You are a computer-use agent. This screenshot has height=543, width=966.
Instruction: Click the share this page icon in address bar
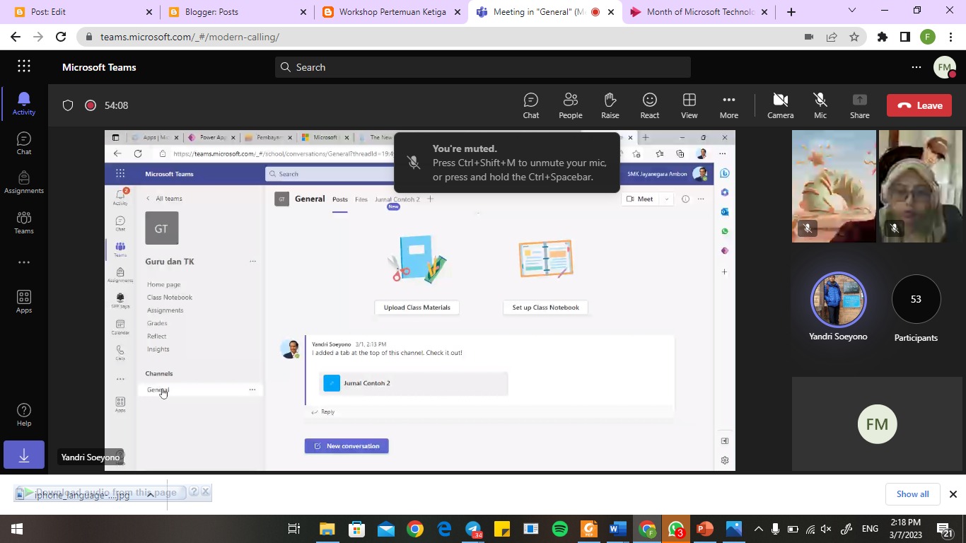[x=832, y=37]
